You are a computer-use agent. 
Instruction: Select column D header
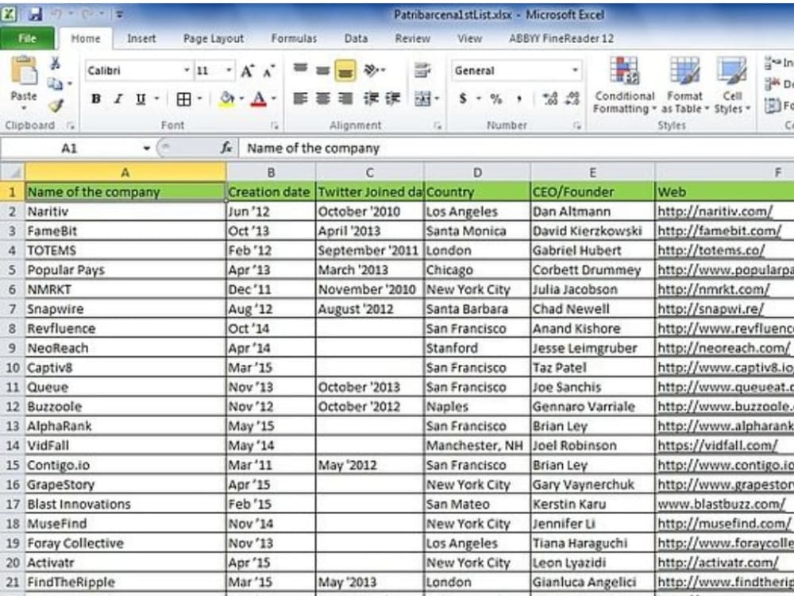[477, 172]
